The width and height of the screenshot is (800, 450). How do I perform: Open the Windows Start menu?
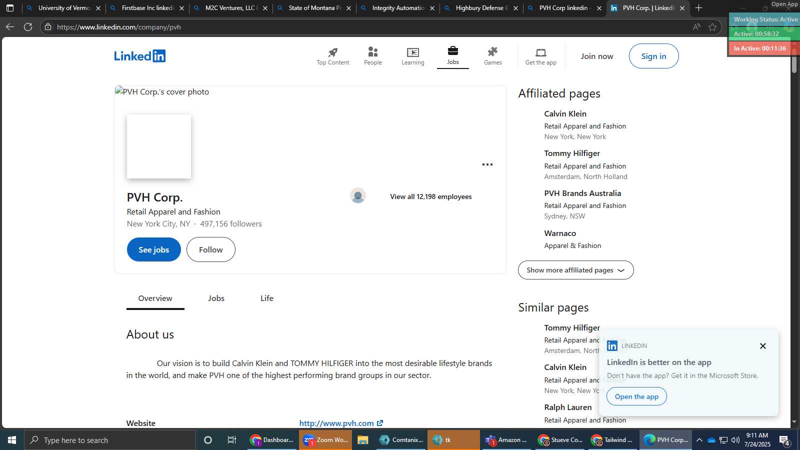tap(12, 440)
